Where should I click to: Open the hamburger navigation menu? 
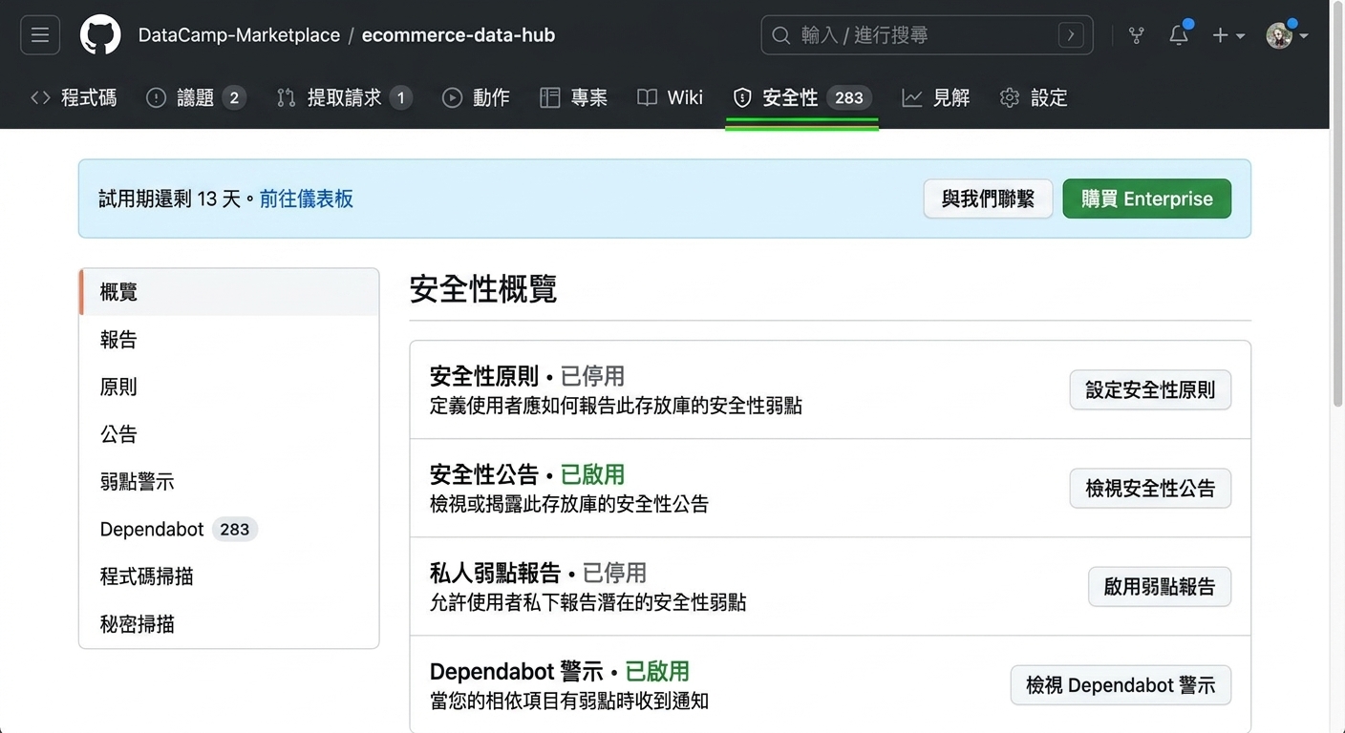pyautogui.click(x=40, y=35)
